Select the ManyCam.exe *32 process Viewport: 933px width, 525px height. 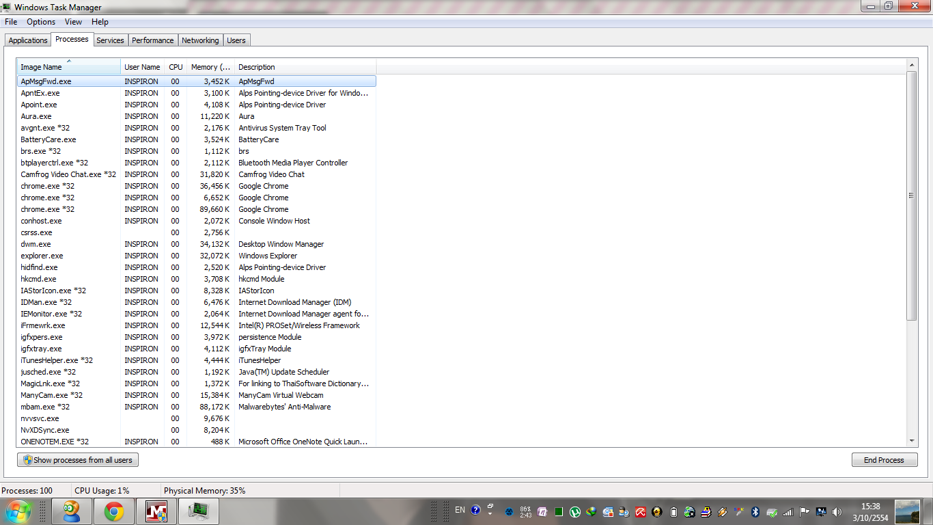coord(197,395)
